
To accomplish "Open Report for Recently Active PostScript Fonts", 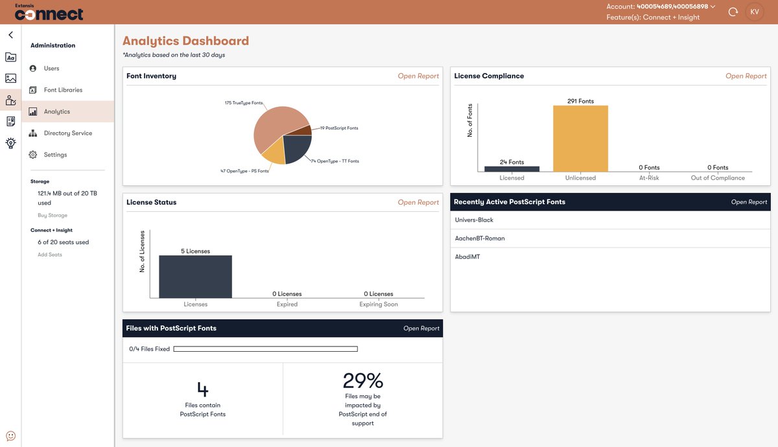I will tap(749, 202).
